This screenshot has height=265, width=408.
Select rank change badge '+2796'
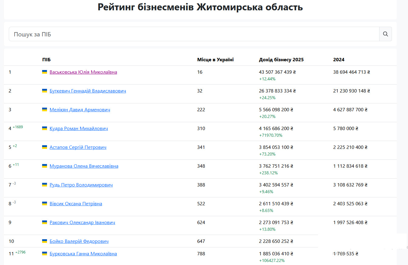tap(20, 252)
